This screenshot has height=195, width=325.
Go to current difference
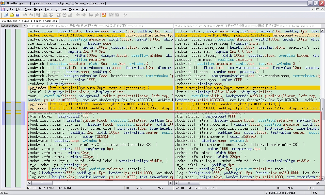tap(64, 15)
